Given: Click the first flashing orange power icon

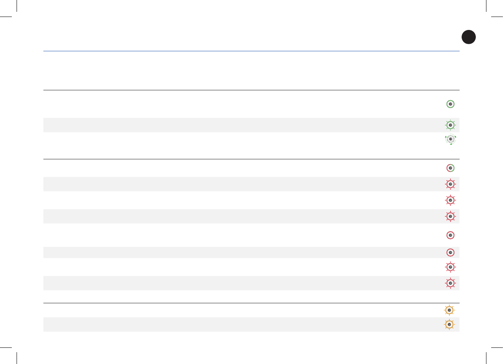Looking at the screenshot, I should 449,310.
